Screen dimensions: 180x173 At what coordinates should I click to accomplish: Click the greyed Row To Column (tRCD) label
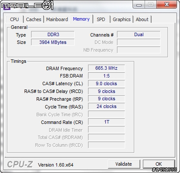point(59,145)
